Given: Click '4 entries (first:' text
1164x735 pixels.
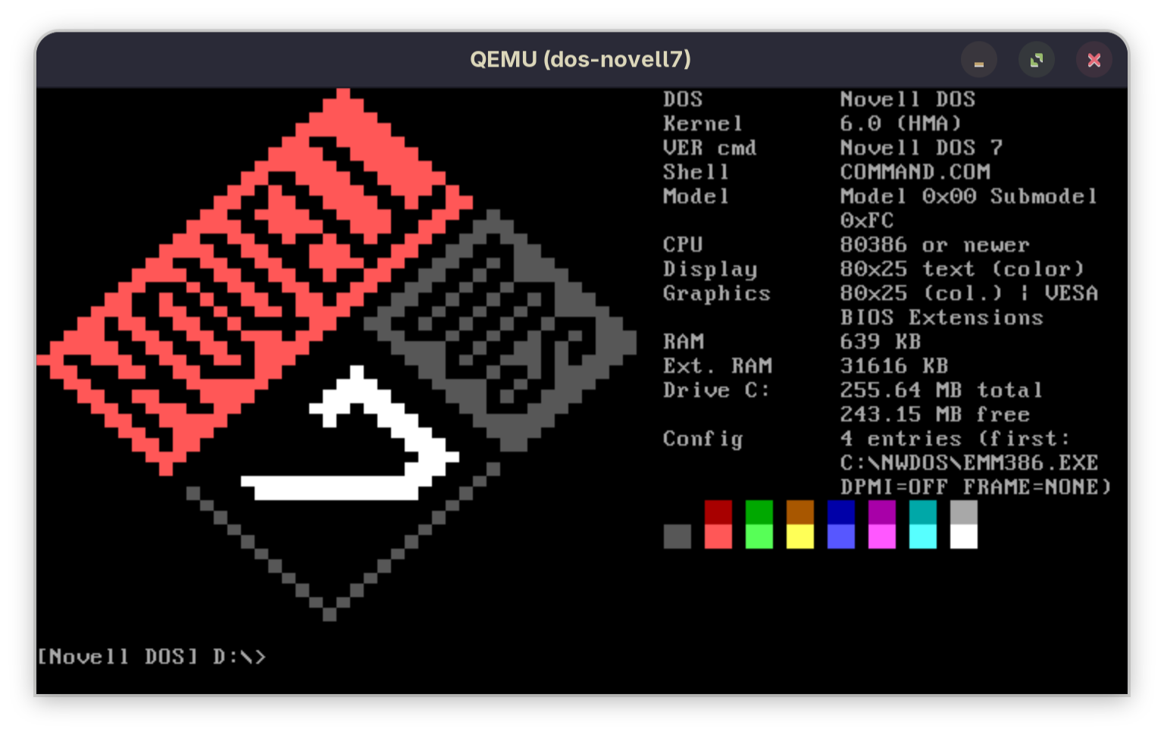Looking at the screenshot, I should (956, 439).
